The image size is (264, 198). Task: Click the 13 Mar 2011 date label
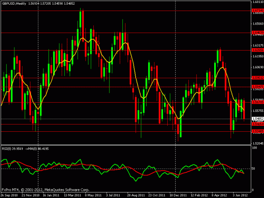(x=73, y=195)
